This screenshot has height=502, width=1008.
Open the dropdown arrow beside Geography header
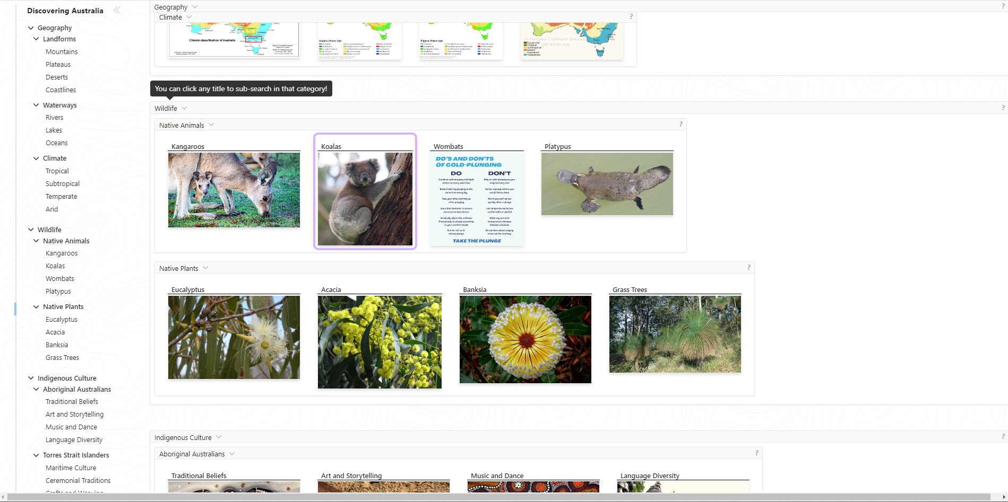pos(195,7)
